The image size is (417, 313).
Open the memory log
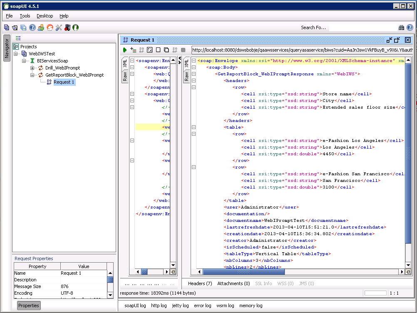(x=251, y=306)
